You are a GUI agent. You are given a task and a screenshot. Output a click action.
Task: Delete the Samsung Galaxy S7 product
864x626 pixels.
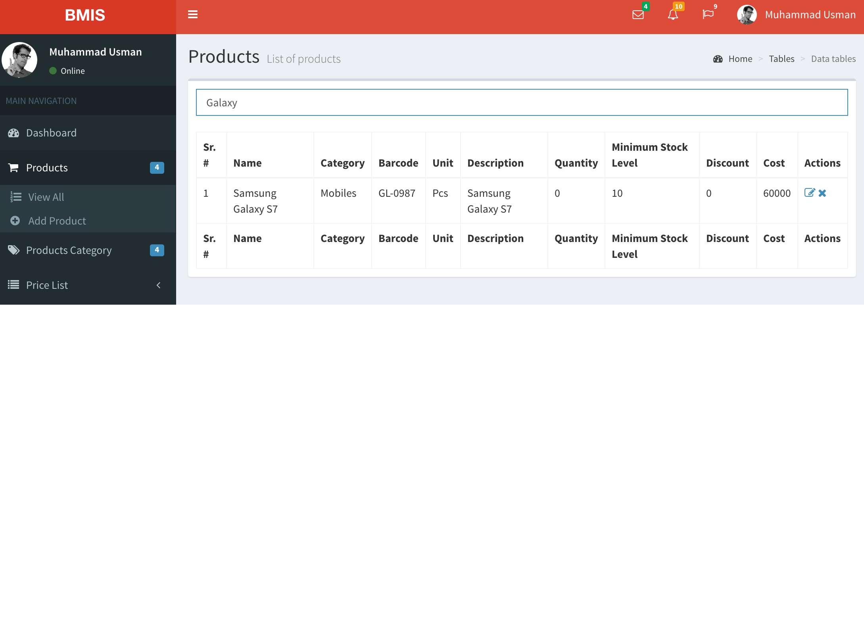[x=822, y=193]
